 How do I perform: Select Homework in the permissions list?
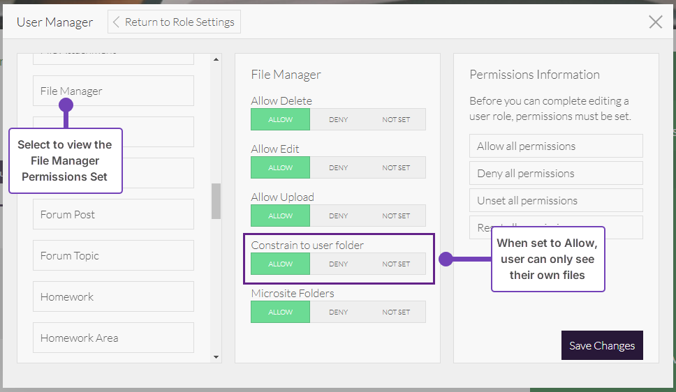tap(113, 296)
